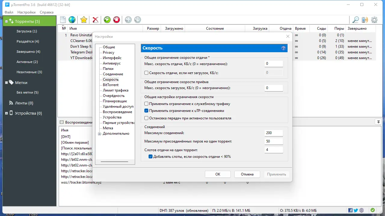Image resolution: width=385 pixels, height=216 pixels.
Task: Click the upload slots per torrent field
Action: coord(274,150)
